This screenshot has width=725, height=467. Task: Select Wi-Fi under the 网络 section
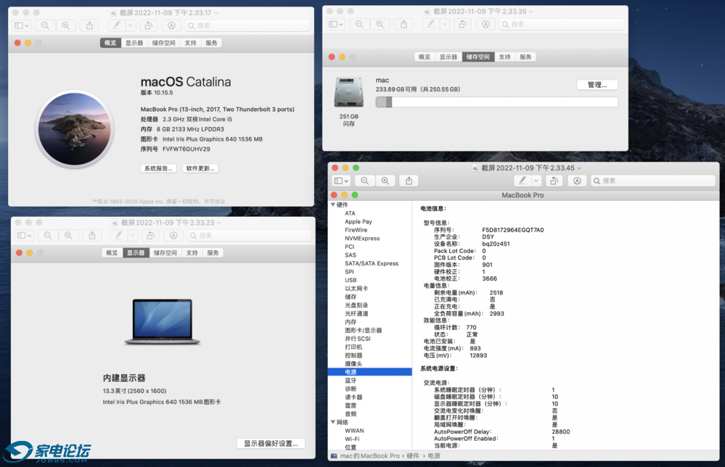(x=352, y=439)
